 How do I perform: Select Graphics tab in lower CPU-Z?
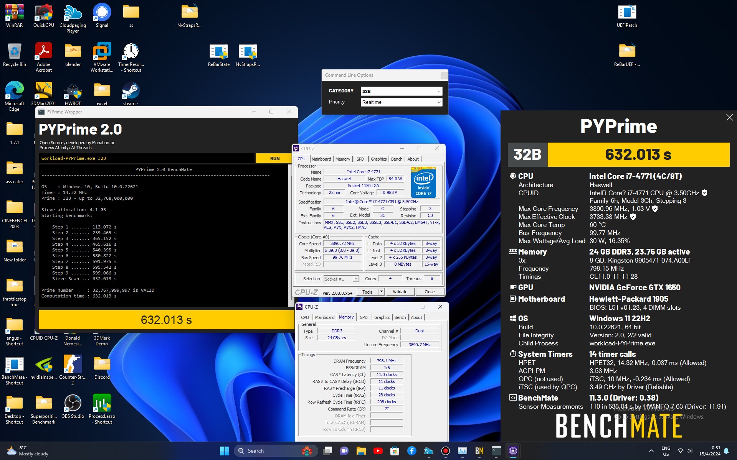382,317
